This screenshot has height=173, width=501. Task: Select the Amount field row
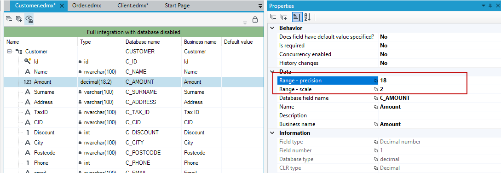tap(134, 82)
